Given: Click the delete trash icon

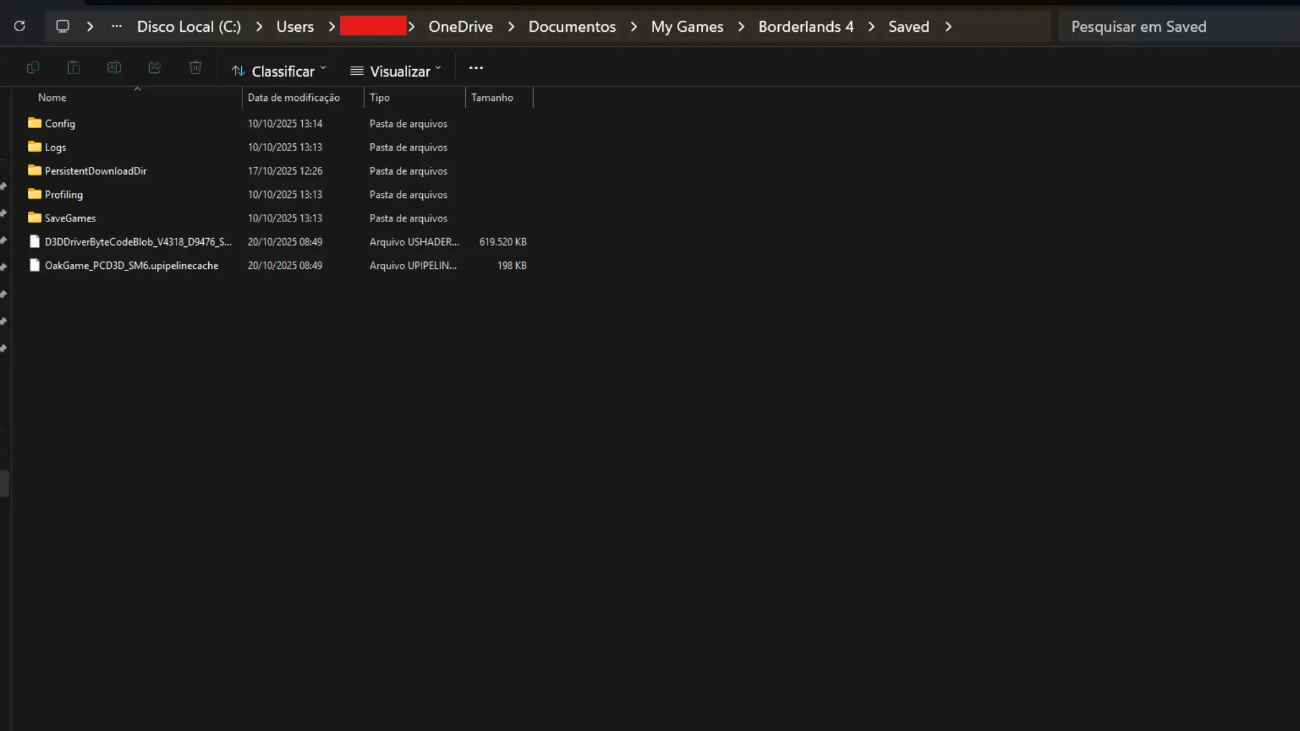Looking at the screenshot, I should tap(196, 68).
